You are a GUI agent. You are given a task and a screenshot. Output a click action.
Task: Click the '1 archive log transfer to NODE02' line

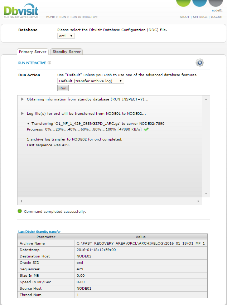(74, 139)
